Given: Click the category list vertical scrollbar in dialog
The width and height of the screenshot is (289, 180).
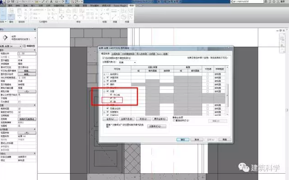Looking at the screenshot, I should tap(227, 91).
